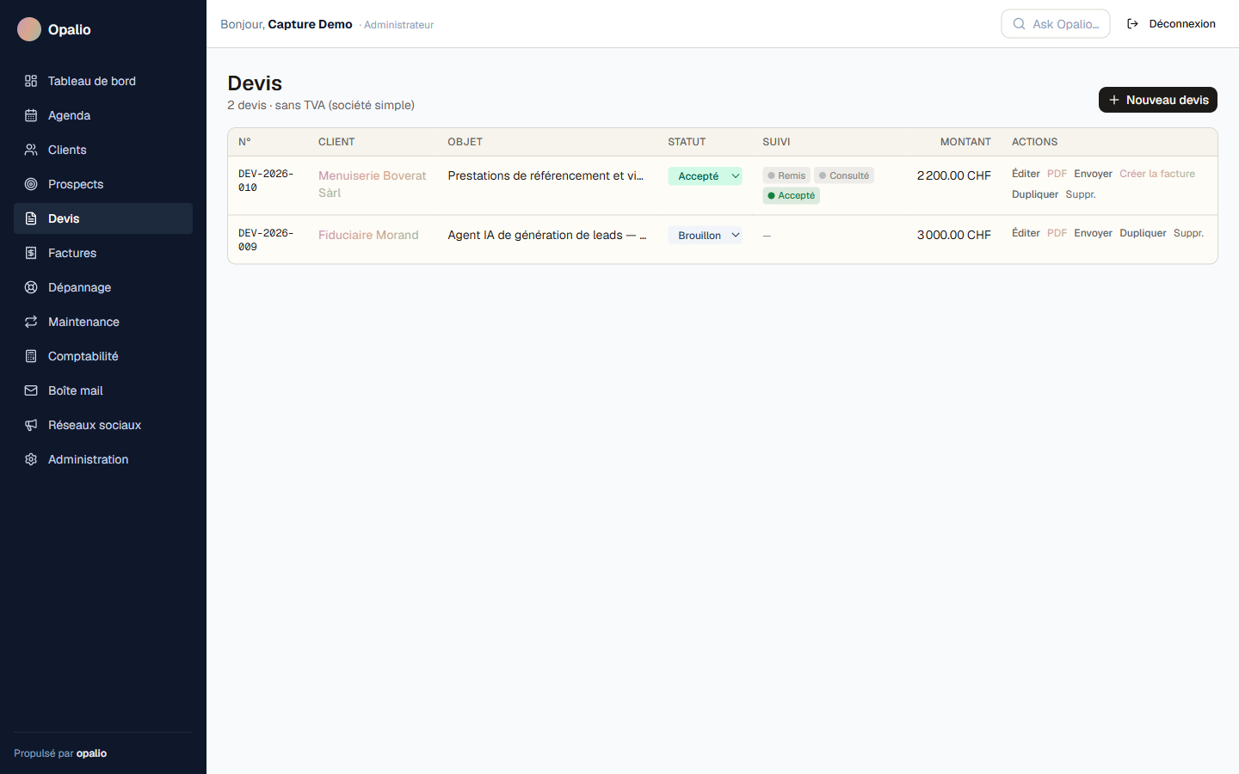
Task: Click Envoyer for quote DEV-2026-010
Action: 1093,174
